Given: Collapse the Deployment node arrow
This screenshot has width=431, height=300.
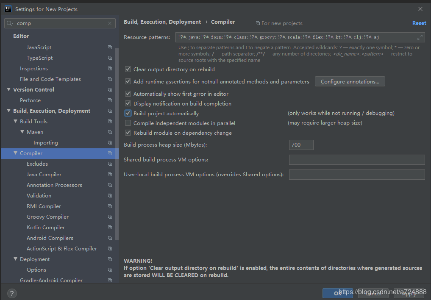Looking at the screenshot, I should click(15, 259).
